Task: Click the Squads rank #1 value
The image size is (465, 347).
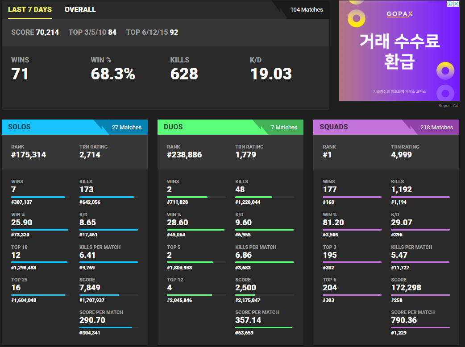Action: (328, 155)
